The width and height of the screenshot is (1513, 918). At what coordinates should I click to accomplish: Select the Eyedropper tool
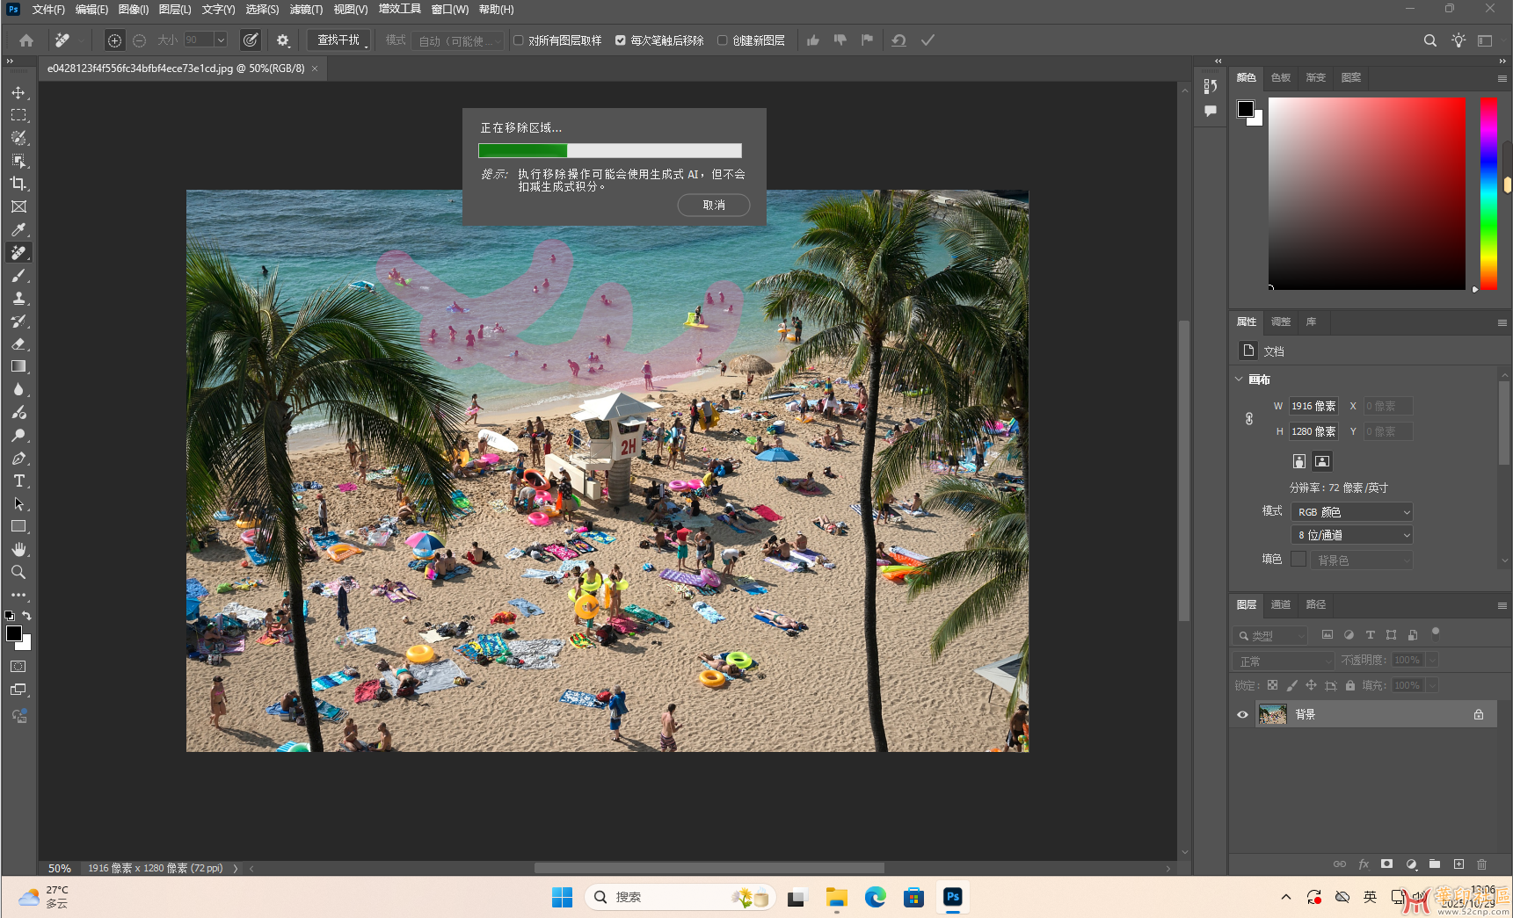click(18, 229)
